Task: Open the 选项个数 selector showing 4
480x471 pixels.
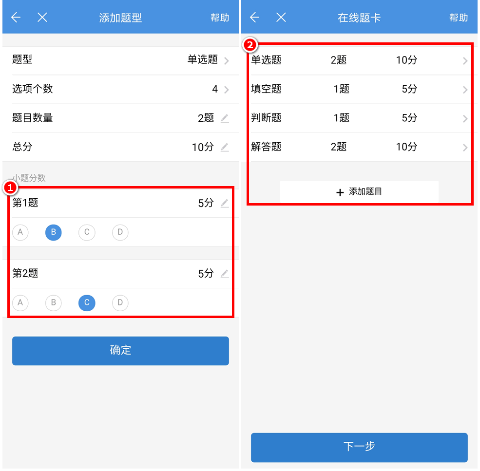Action: [220, 89]
